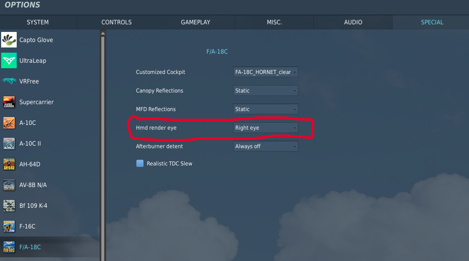Select UltraLeap in the module list

click(33, 61)
